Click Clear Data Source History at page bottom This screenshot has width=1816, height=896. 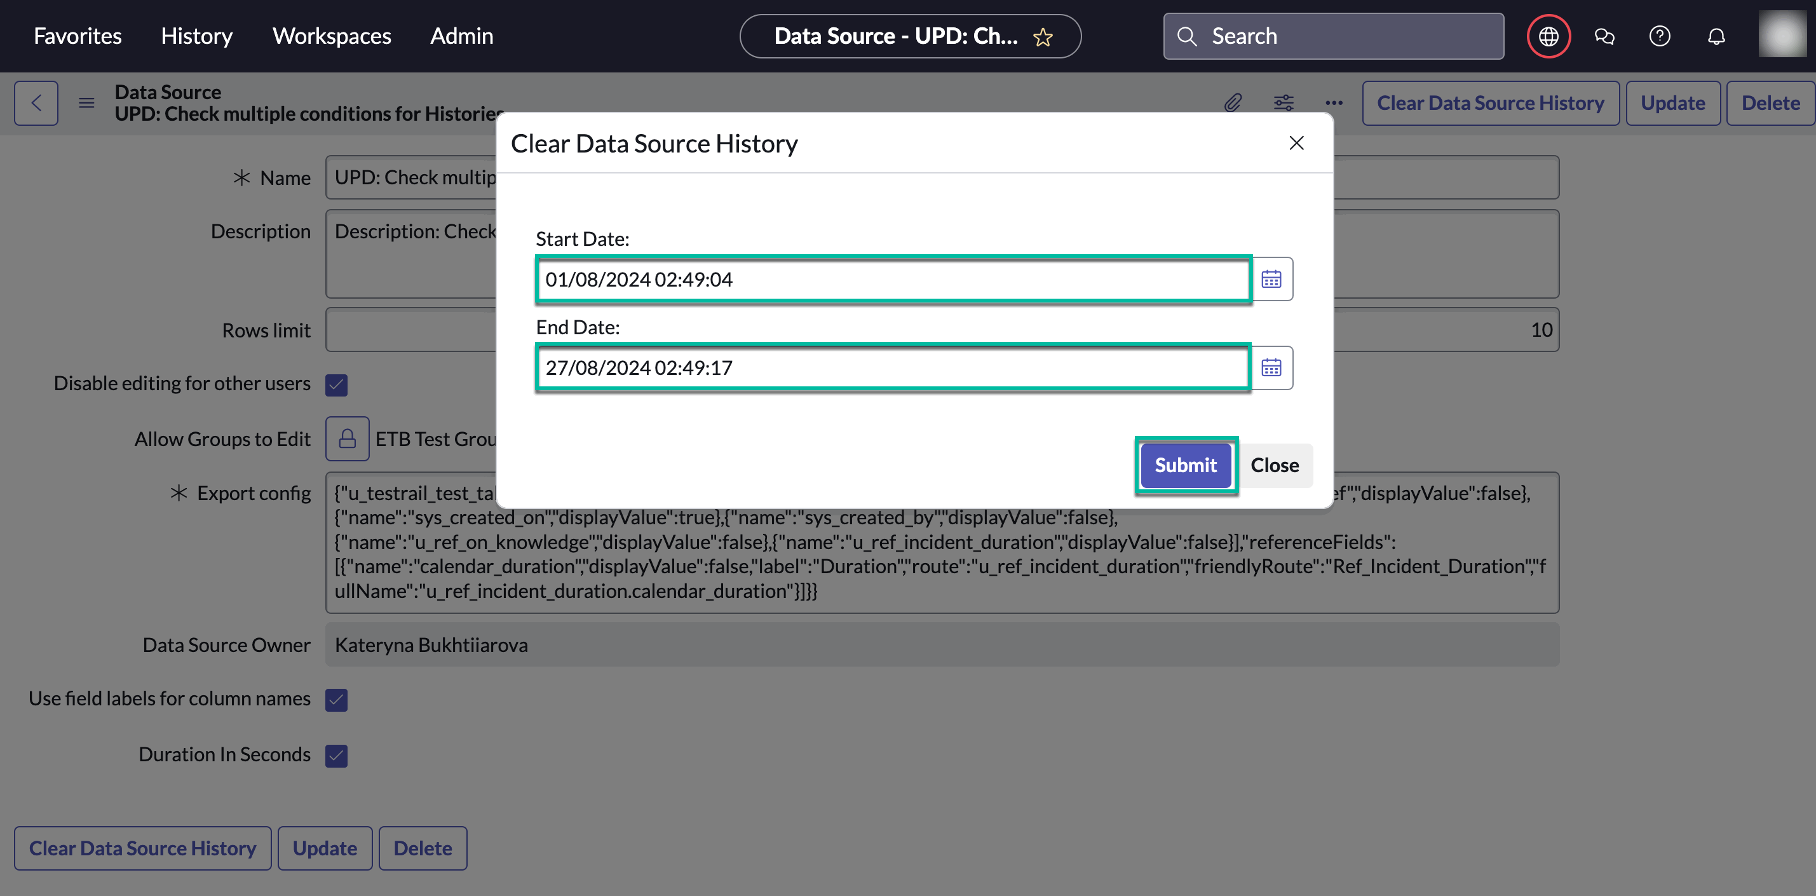point(142,848)
